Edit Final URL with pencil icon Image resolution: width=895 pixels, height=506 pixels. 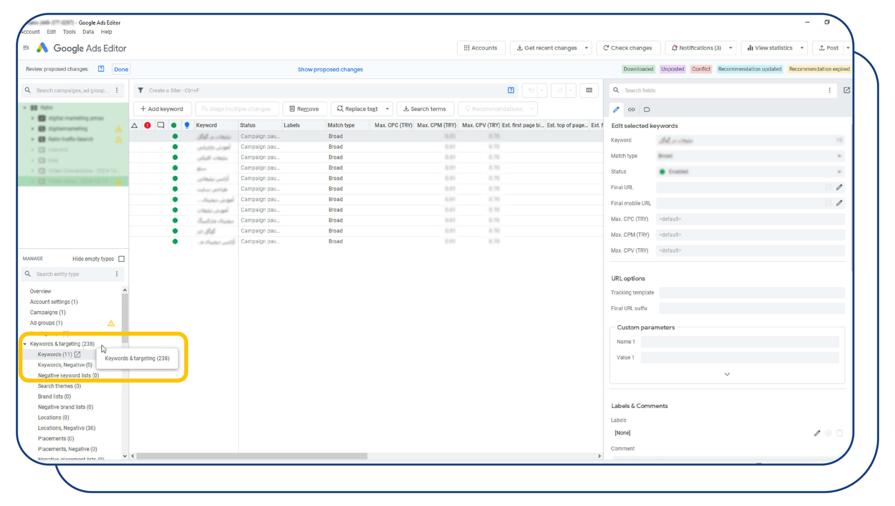[839, 187]
